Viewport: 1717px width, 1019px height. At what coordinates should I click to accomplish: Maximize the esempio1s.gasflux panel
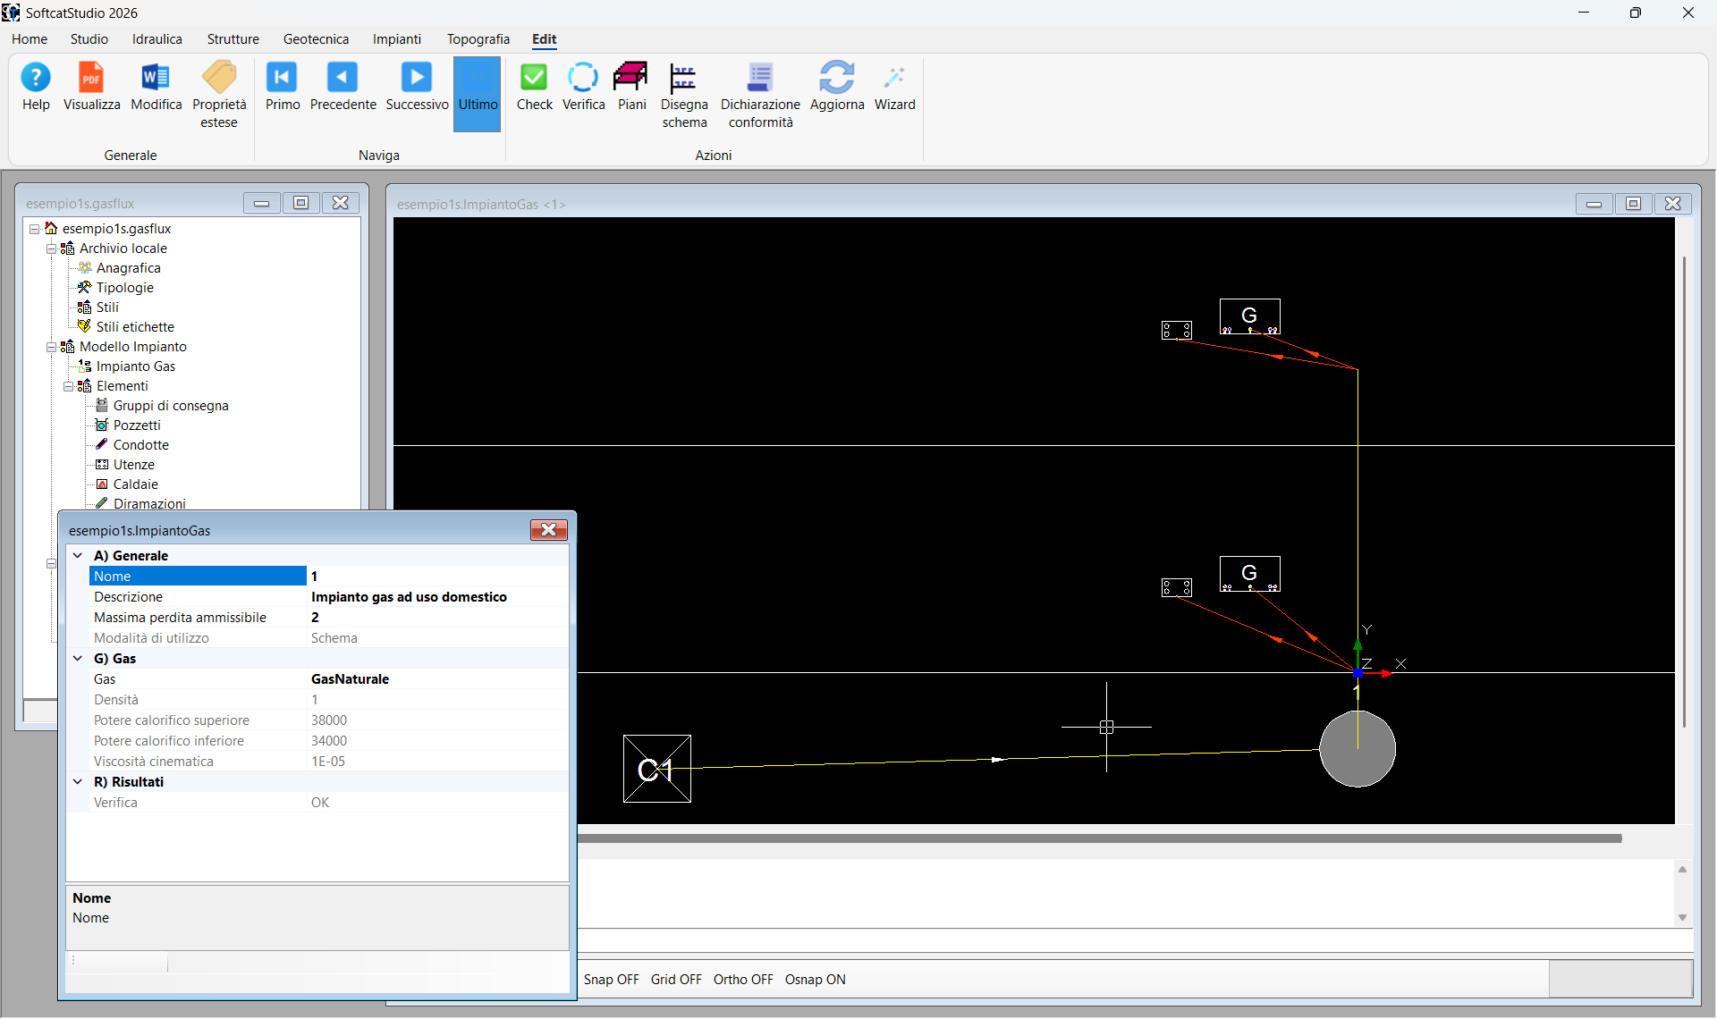point(300,203)
